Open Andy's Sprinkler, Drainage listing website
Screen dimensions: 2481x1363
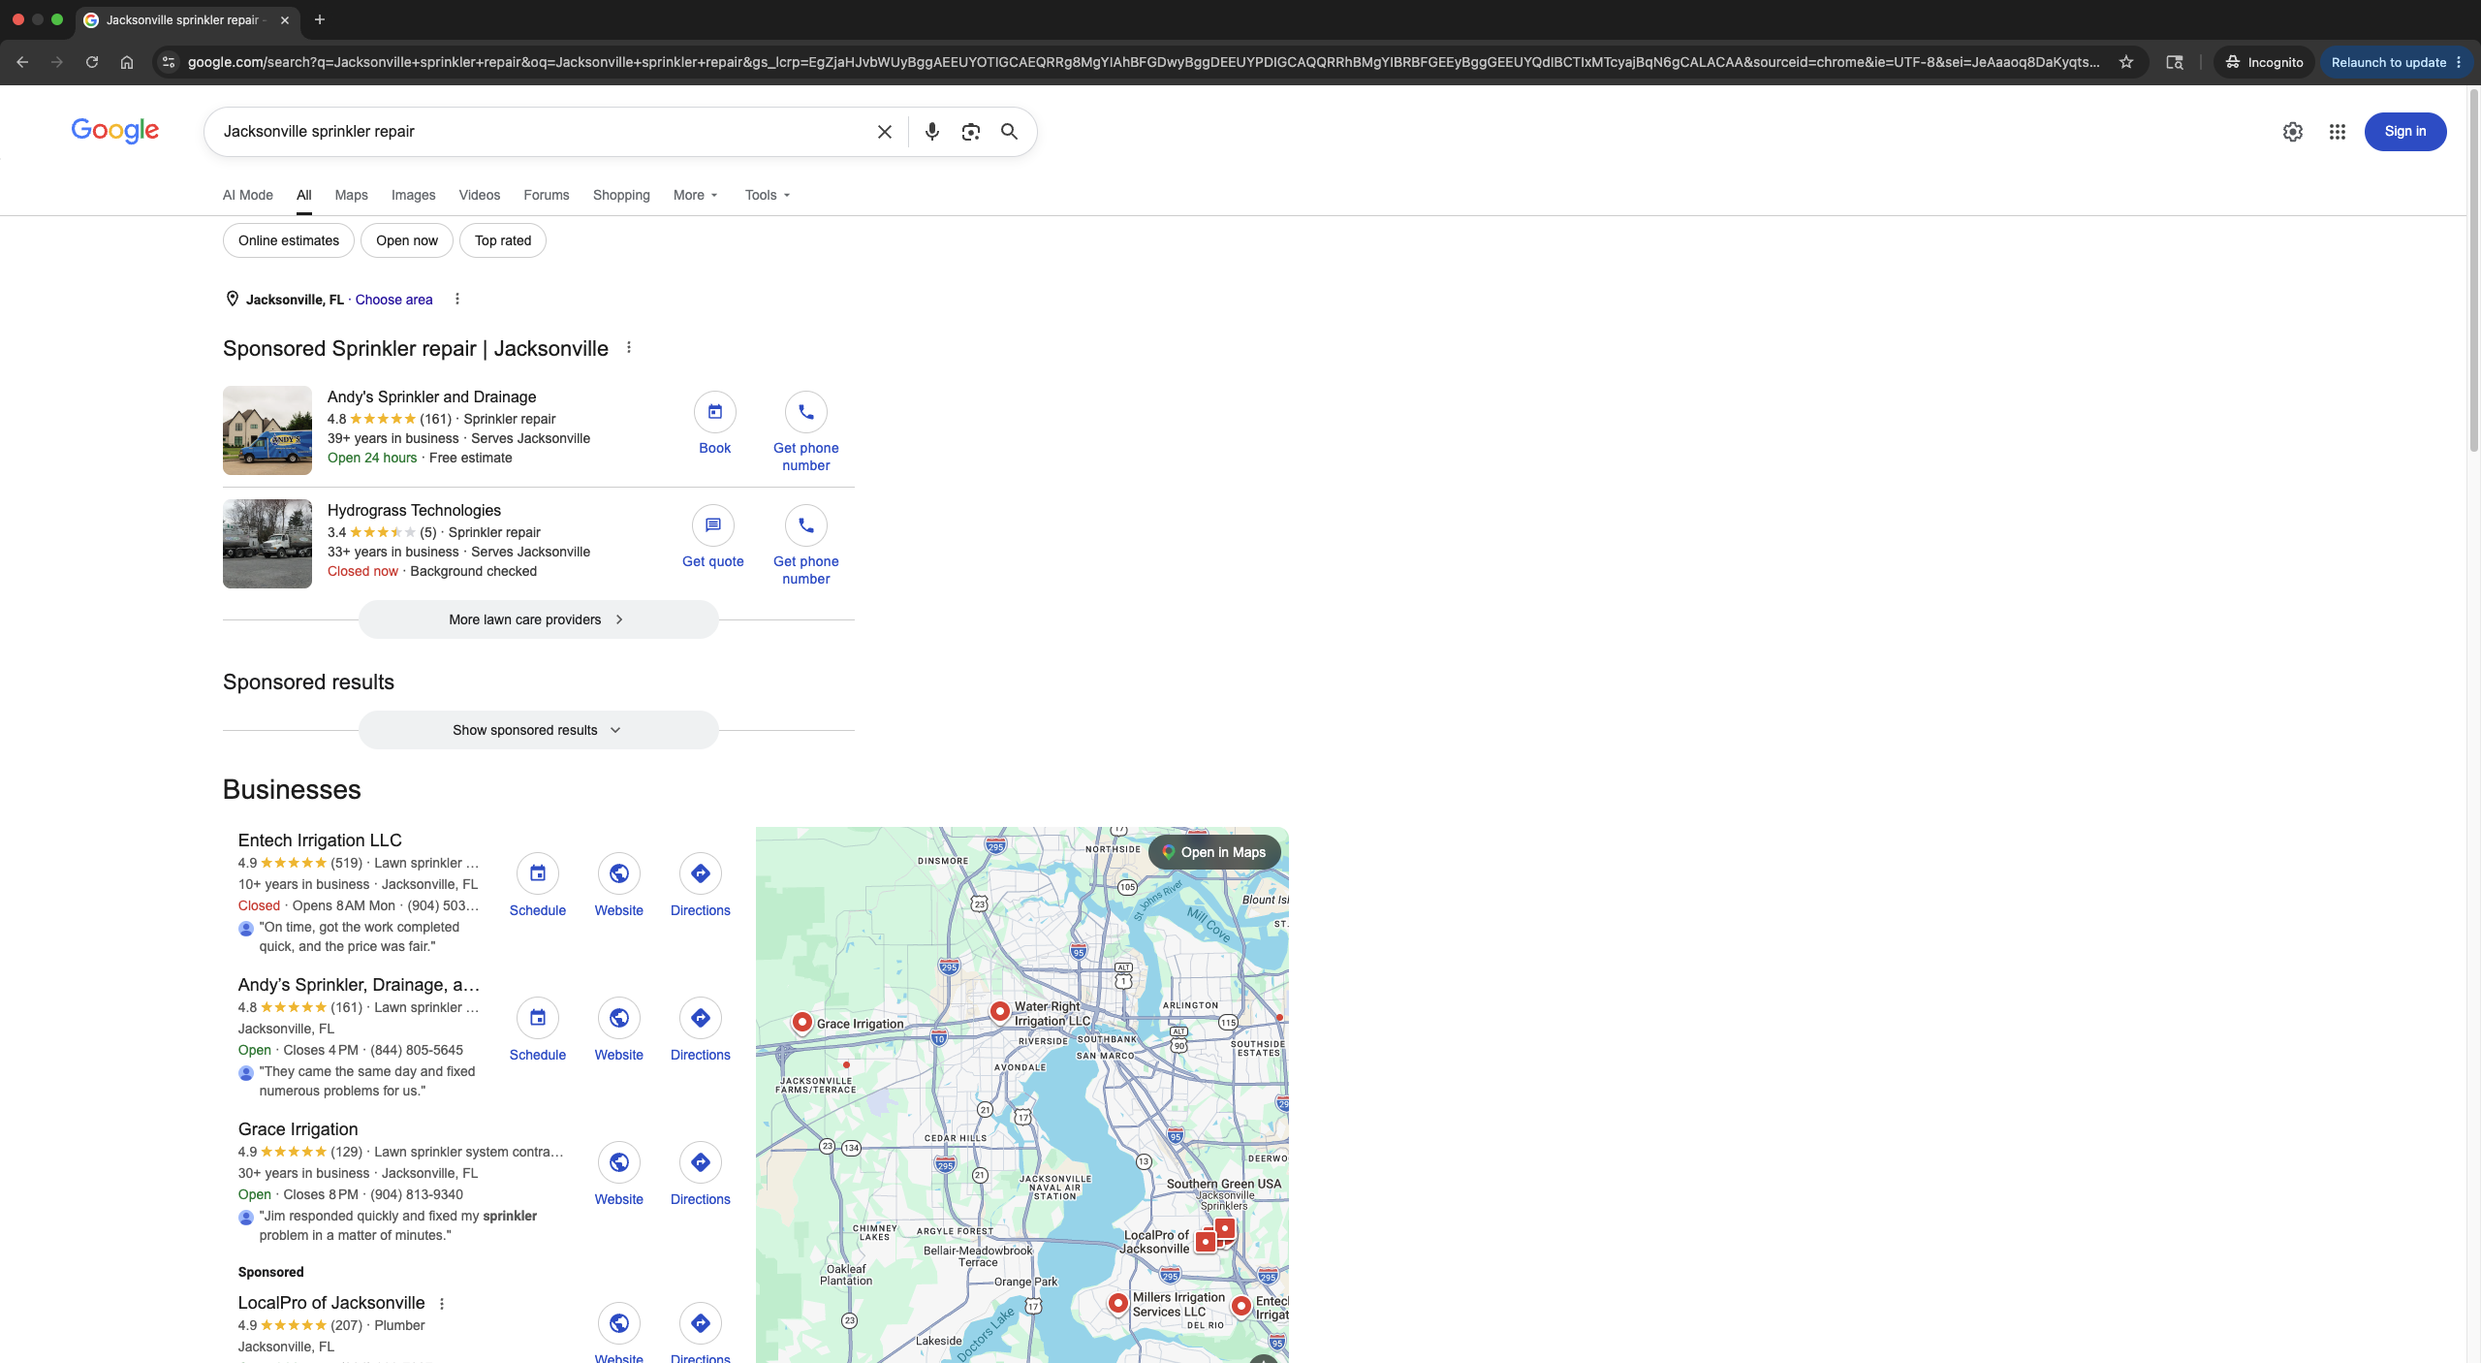click(x=618, y=1030)
